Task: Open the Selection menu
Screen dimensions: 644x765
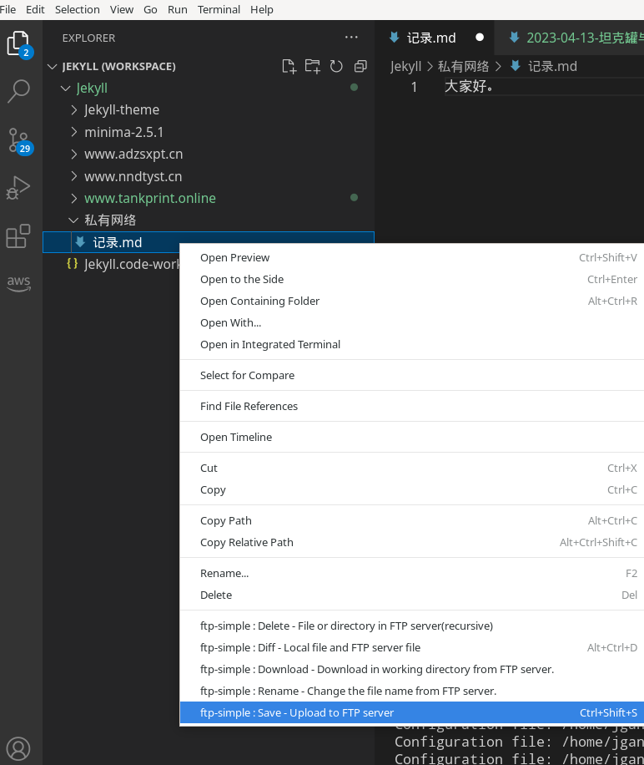Action: click(x=77, y=10)
